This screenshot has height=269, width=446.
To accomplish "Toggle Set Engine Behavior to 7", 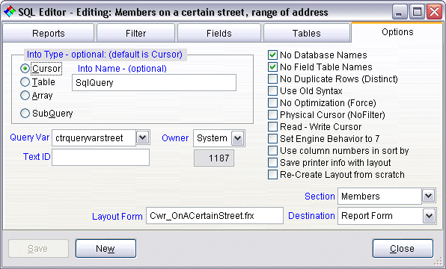I will pyautogui.click(x=272, y=139).
